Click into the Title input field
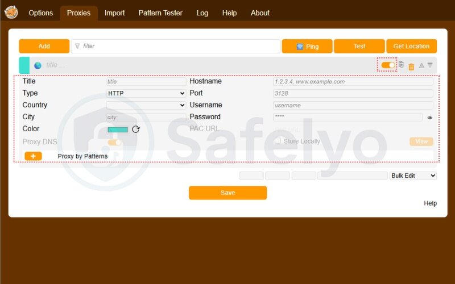 146,82
